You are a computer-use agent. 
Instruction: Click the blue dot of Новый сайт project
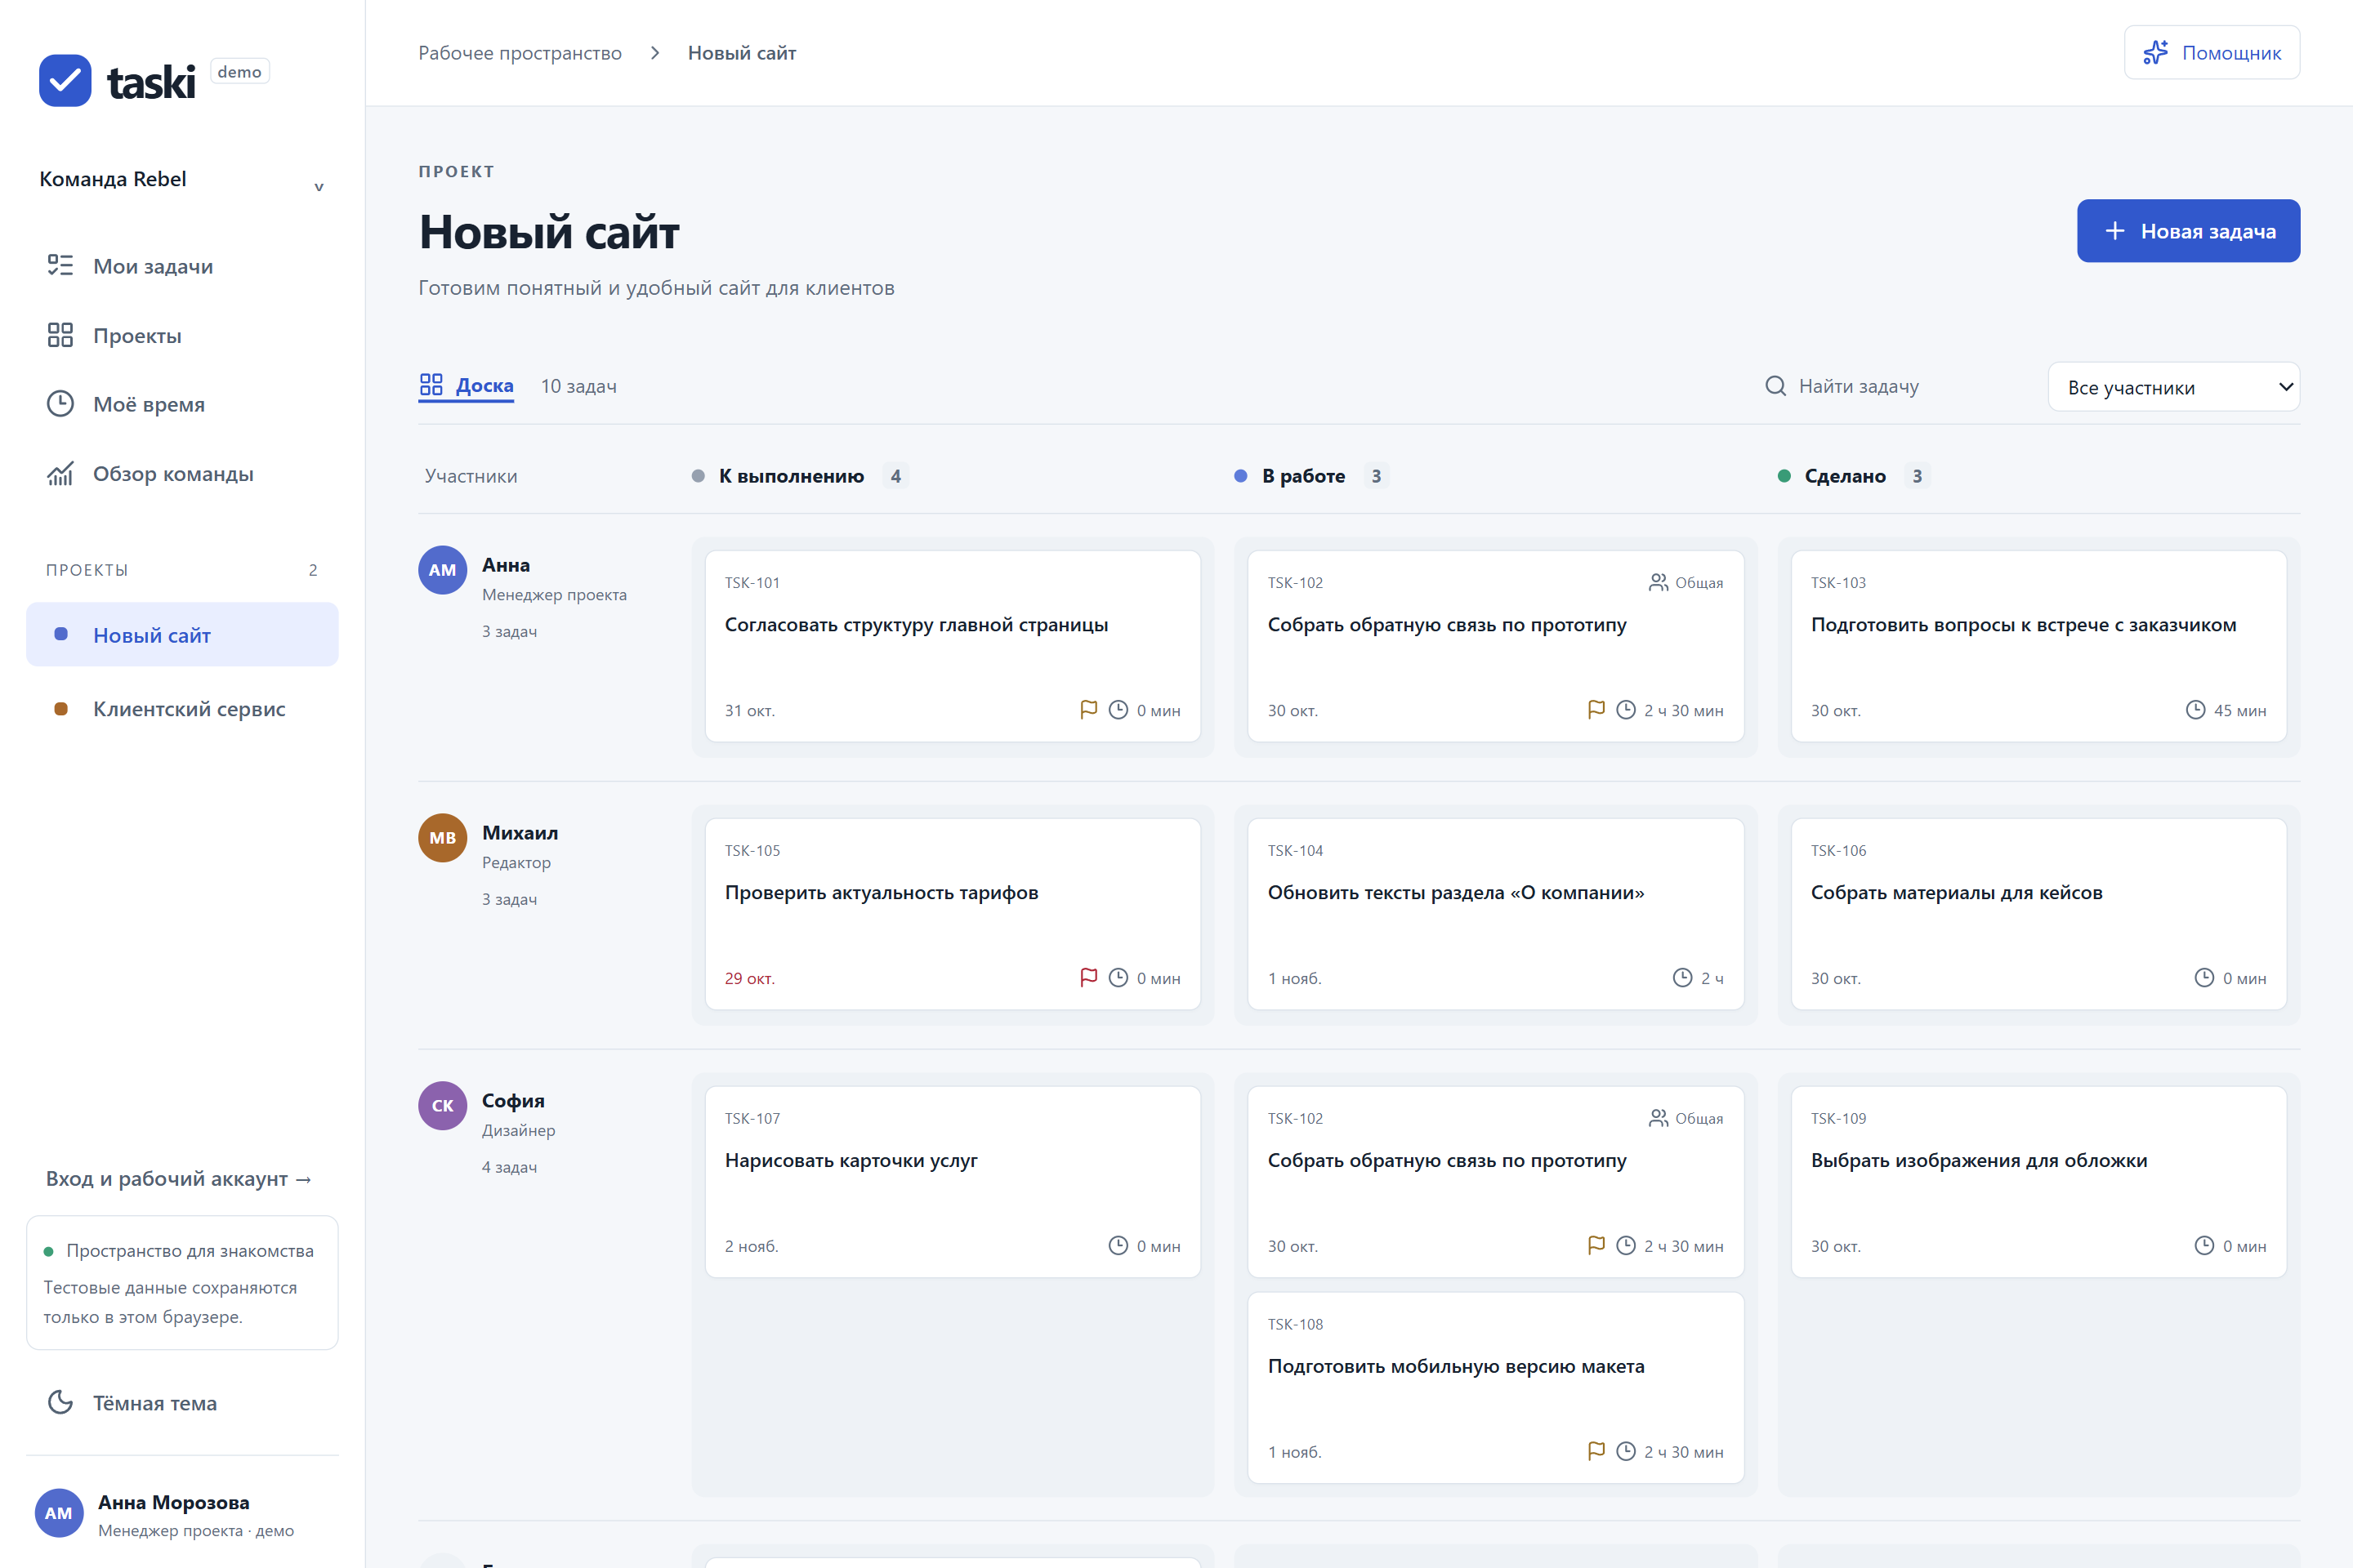coord(61,634)
